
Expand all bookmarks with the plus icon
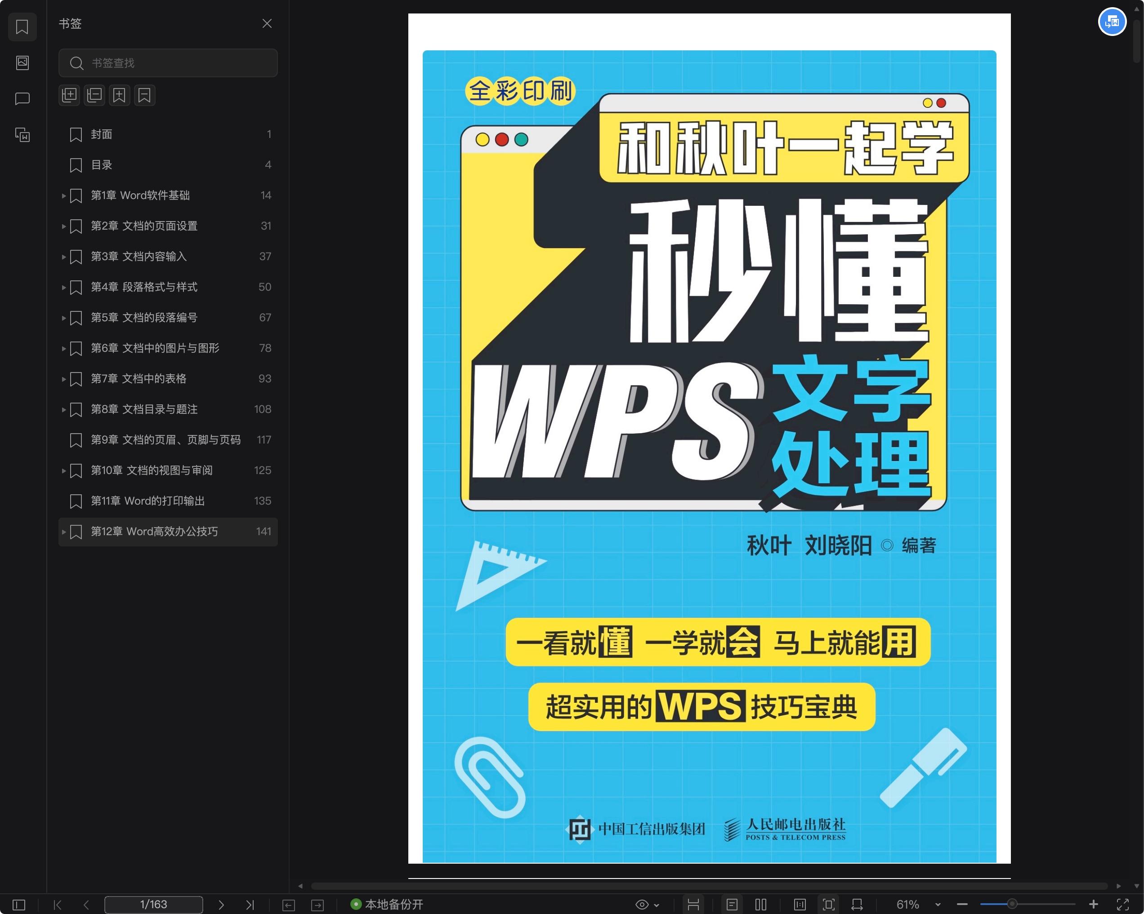click(x=69, y=95)
